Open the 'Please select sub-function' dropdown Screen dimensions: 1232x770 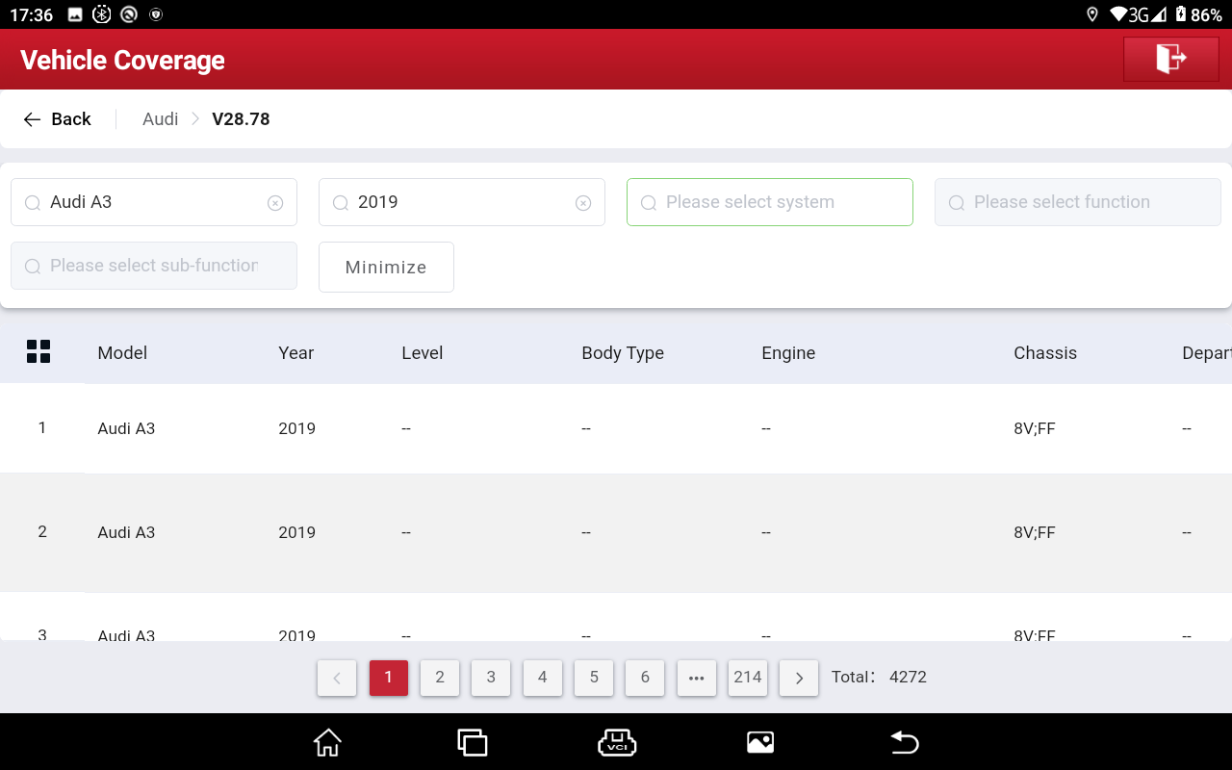[x=153, y=266]
